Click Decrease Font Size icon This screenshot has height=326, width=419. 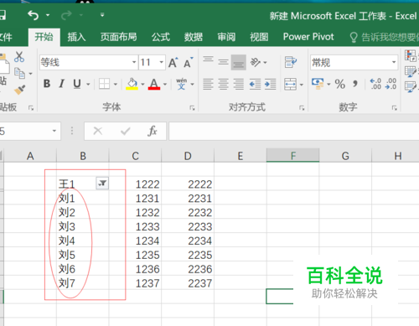pos(189,62)
